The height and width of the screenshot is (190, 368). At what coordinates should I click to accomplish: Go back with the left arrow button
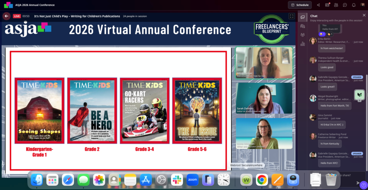pyautogui.click(x=6, y=16)
